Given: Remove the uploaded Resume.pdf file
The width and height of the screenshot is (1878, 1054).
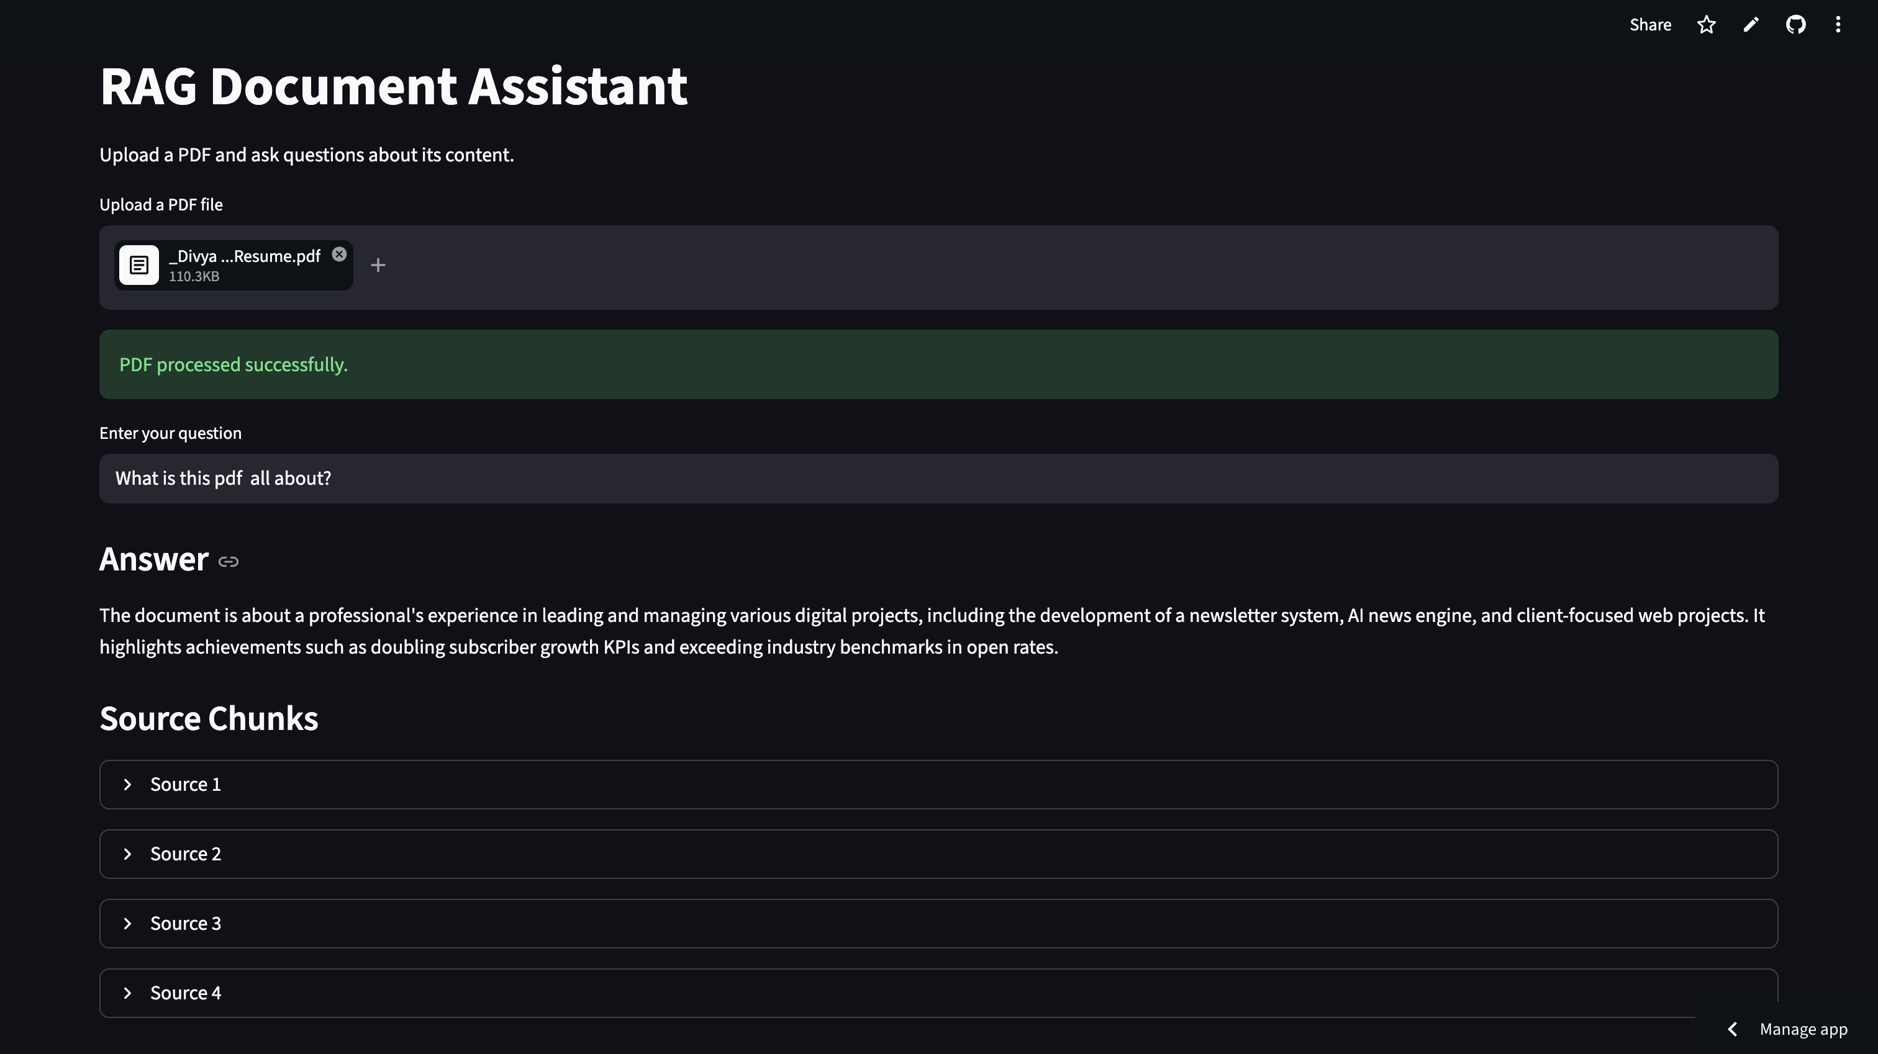Looking at the screenshot, I should coord(339,254).
